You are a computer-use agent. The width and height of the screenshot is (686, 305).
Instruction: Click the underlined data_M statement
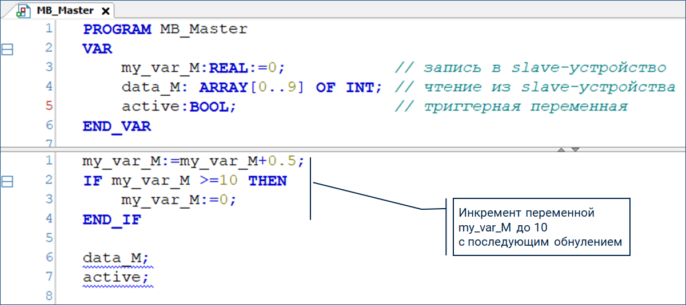tap(115, 258)
